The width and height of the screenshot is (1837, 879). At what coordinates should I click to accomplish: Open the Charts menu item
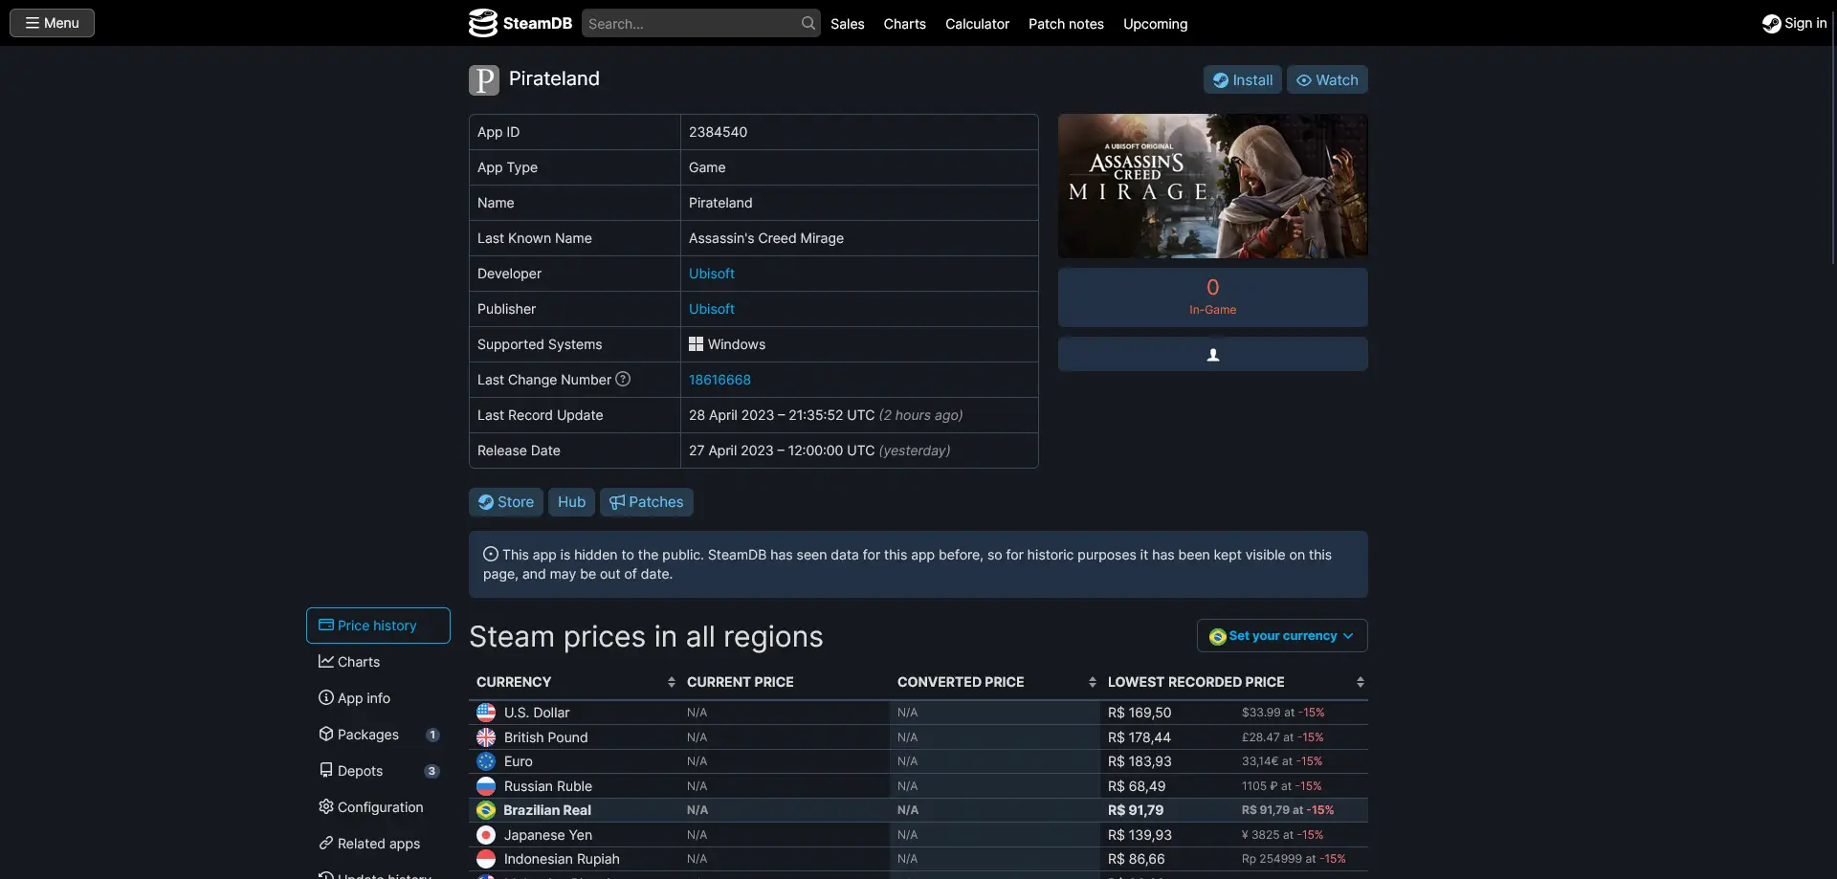(904, 24)
